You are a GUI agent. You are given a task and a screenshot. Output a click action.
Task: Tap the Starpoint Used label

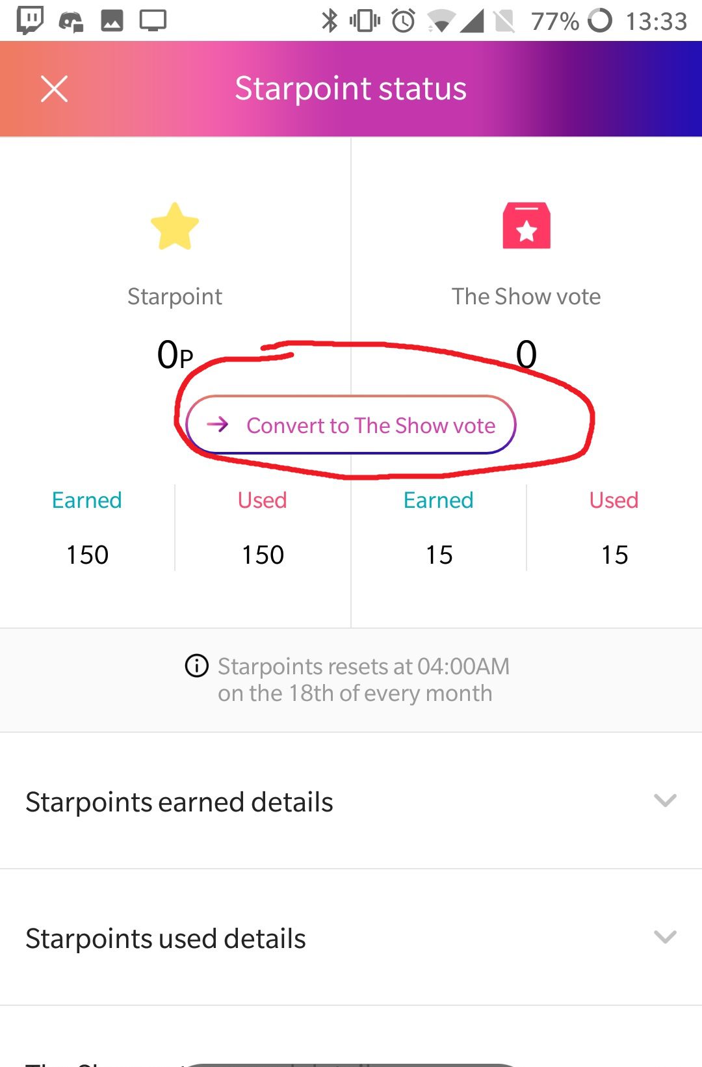coord(262,500)
